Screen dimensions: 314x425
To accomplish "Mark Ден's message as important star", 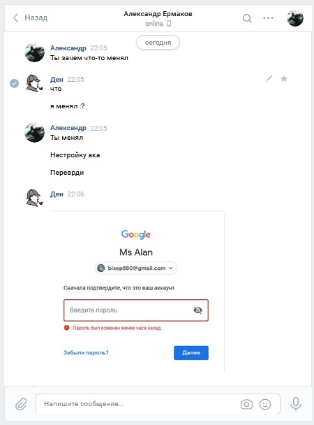I will (x=284, y=78).
